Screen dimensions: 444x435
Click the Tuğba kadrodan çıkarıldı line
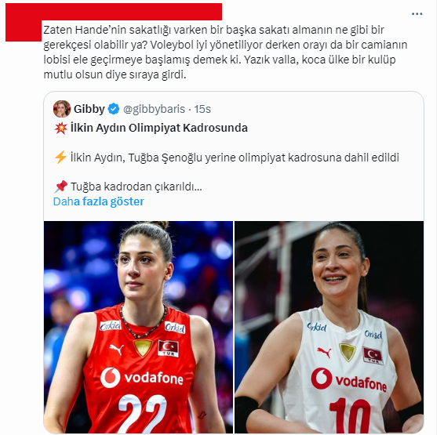pos(136,187)
